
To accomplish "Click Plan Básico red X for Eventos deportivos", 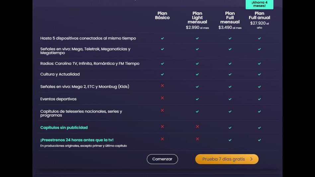I will coord(162,98).
